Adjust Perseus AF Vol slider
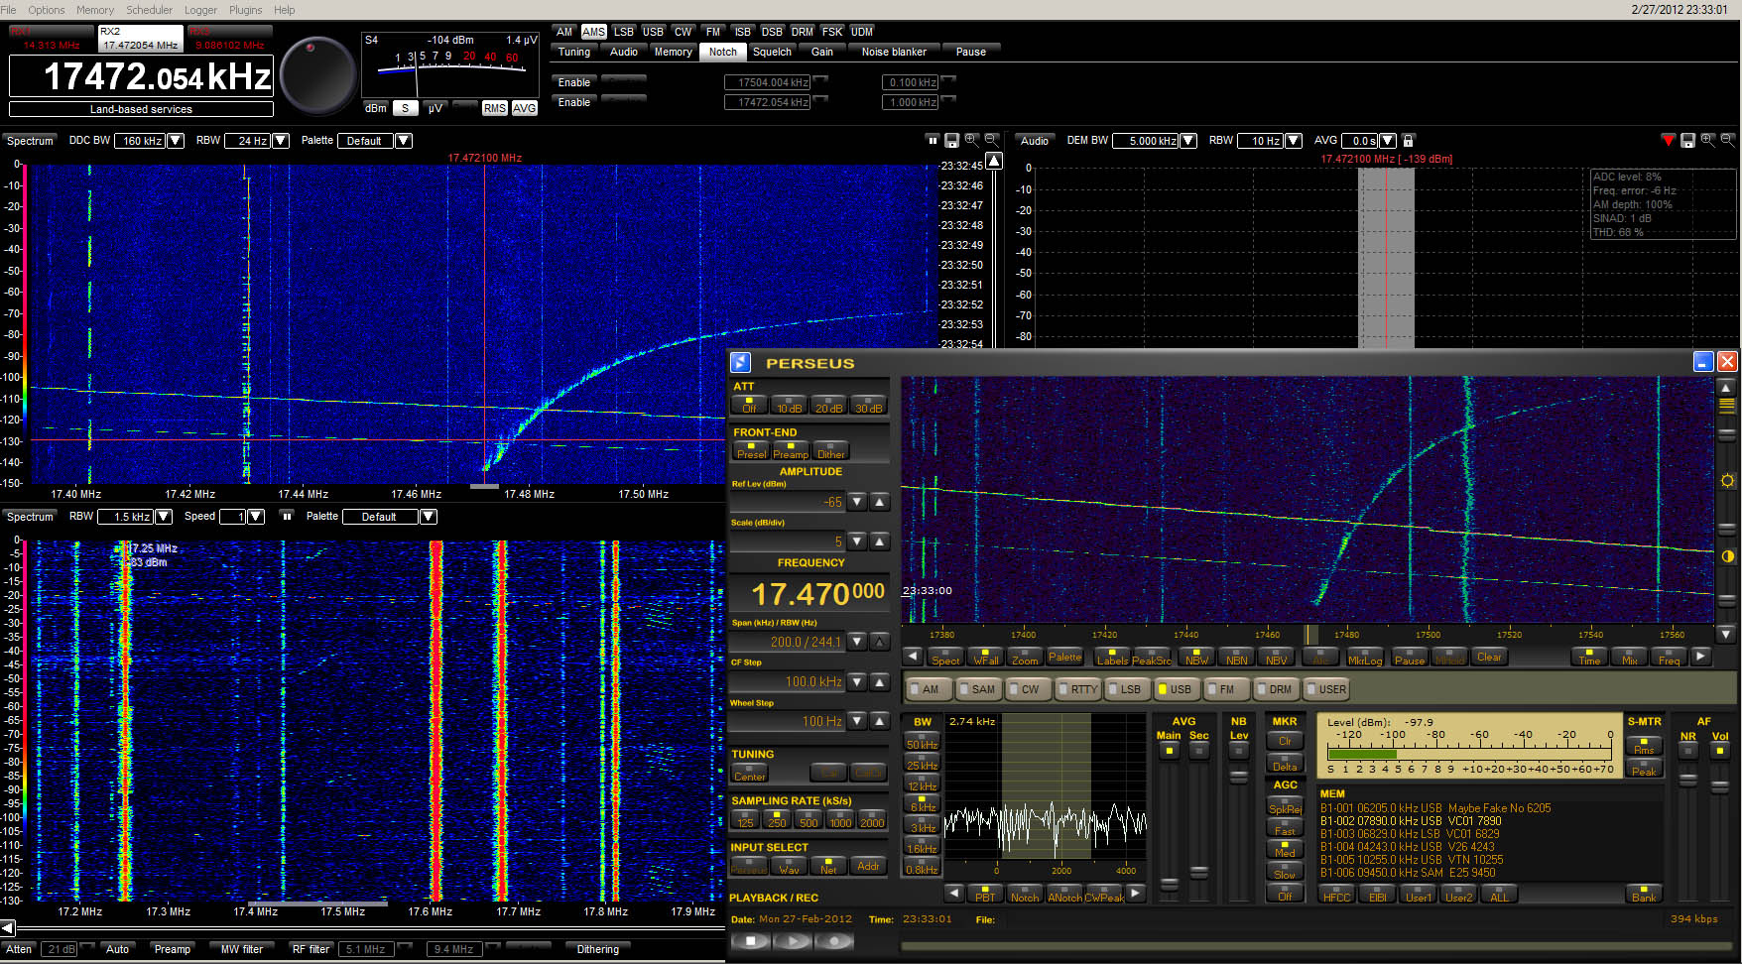Viewport: 1742px width, 964px height. click(x=1720, y=786)
